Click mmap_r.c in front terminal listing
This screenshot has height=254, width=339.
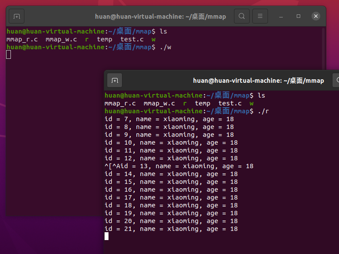pyautogui.click(x=120, y=104)
